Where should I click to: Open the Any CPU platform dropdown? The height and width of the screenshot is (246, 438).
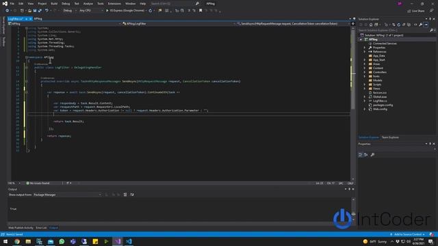[91, 11]
